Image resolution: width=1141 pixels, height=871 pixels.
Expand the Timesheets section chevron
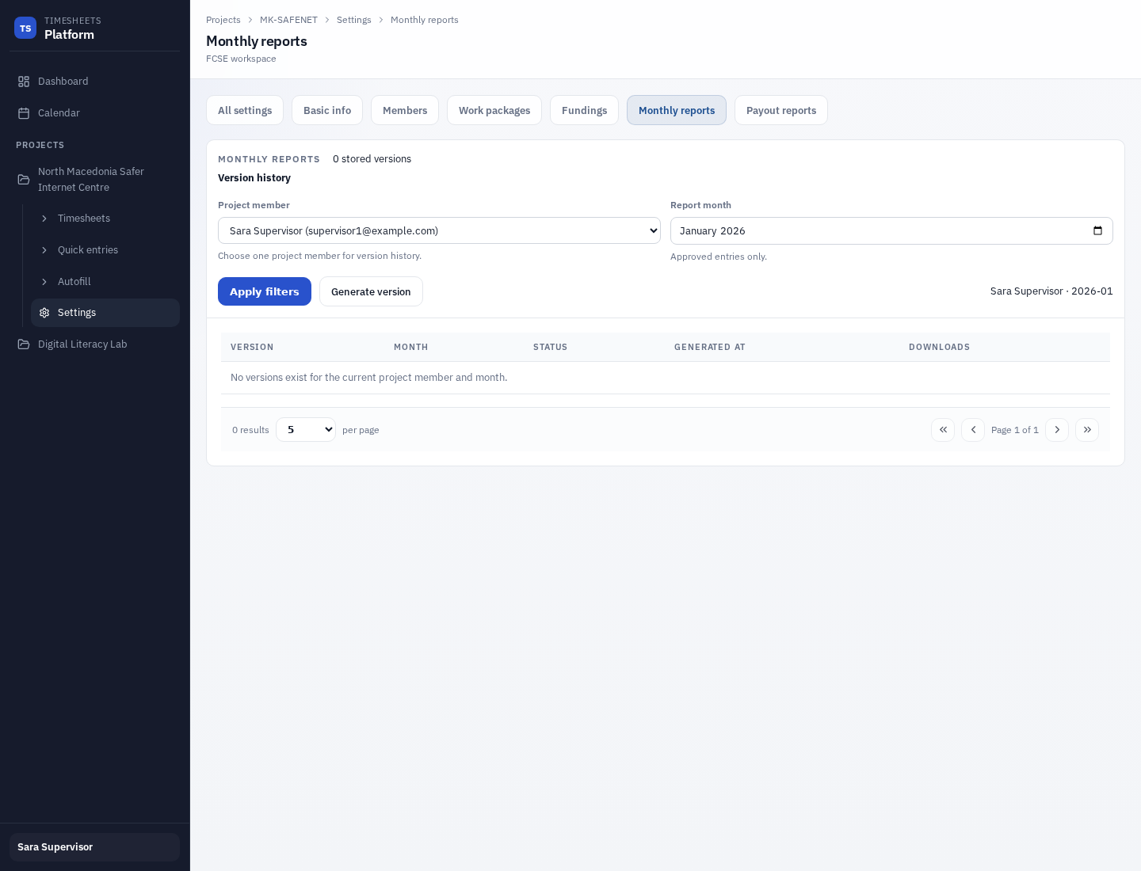45,219
